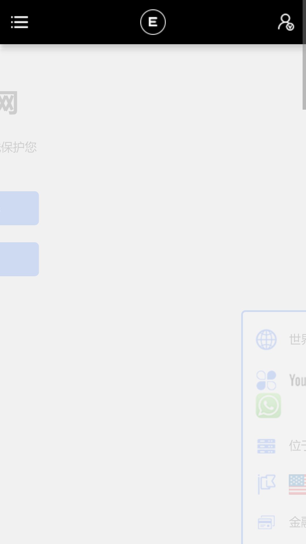Click the 'You' text in panel
Image resolution: width=306 pixels, height=544 pixels.
pos(297,380)
